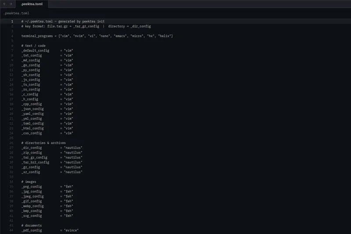Click the _toml_config key
Screen dimensions: 351x234
[x=32, y=124]
